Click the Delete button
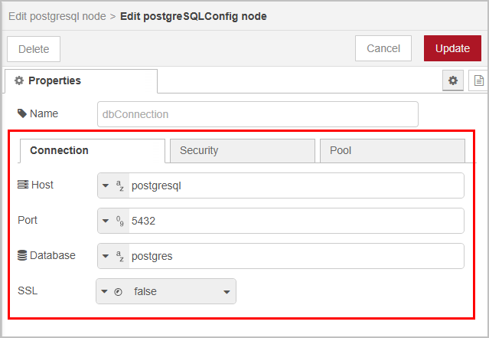The height and width of the screenshot is (338, 489). click(x=34, y=49)
